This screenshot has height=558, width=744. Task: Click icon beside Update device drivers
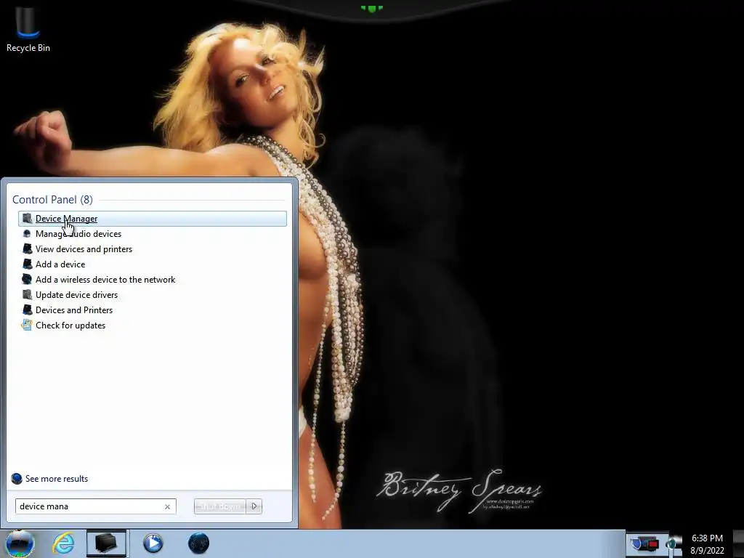pos(27,294)
